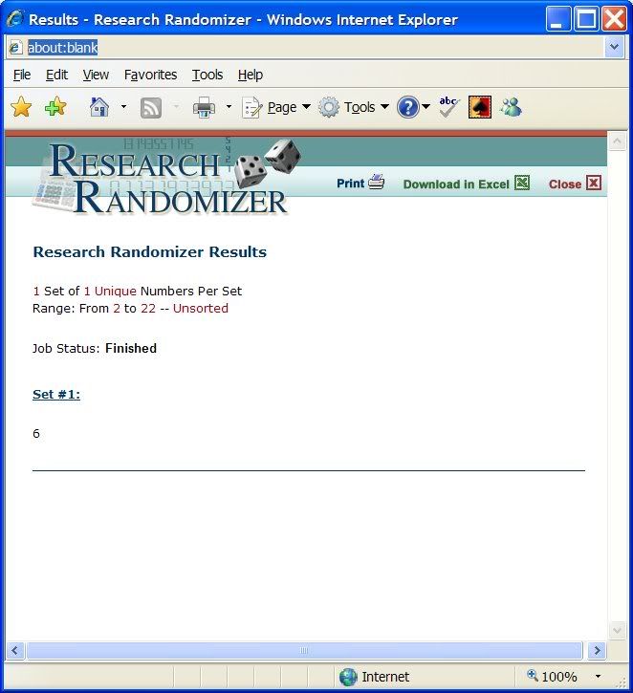The width and height of the screenshot is (633, 693).
Task: Open the zoom level dropdown arrow
Action: (598, 676)
